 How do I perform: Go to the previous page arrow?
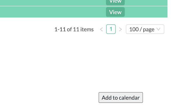click(101, 29)
